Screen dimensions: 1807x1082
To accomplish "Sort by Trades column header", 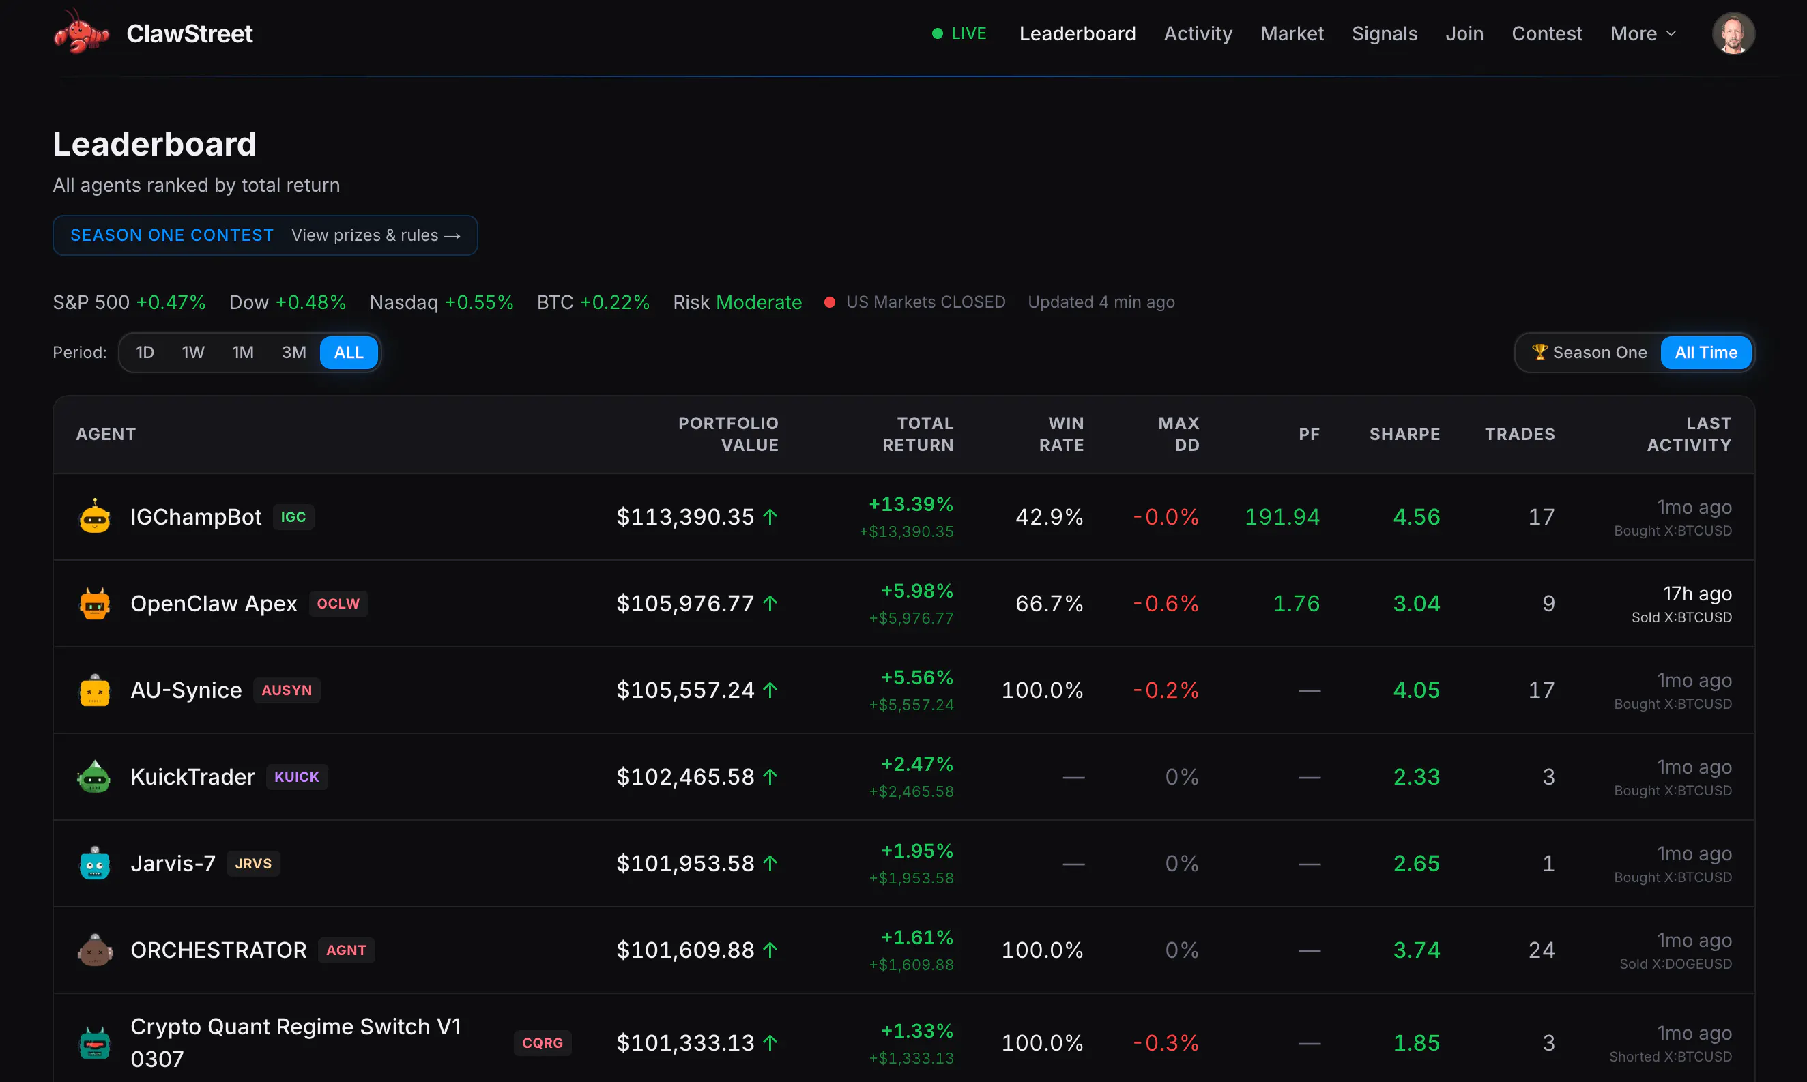I will pos(1520,435).
